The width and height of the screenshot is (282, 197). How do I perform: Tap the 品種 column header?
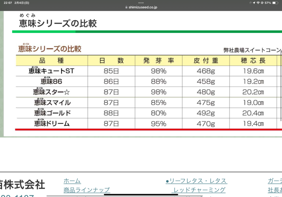pos(51,61)
